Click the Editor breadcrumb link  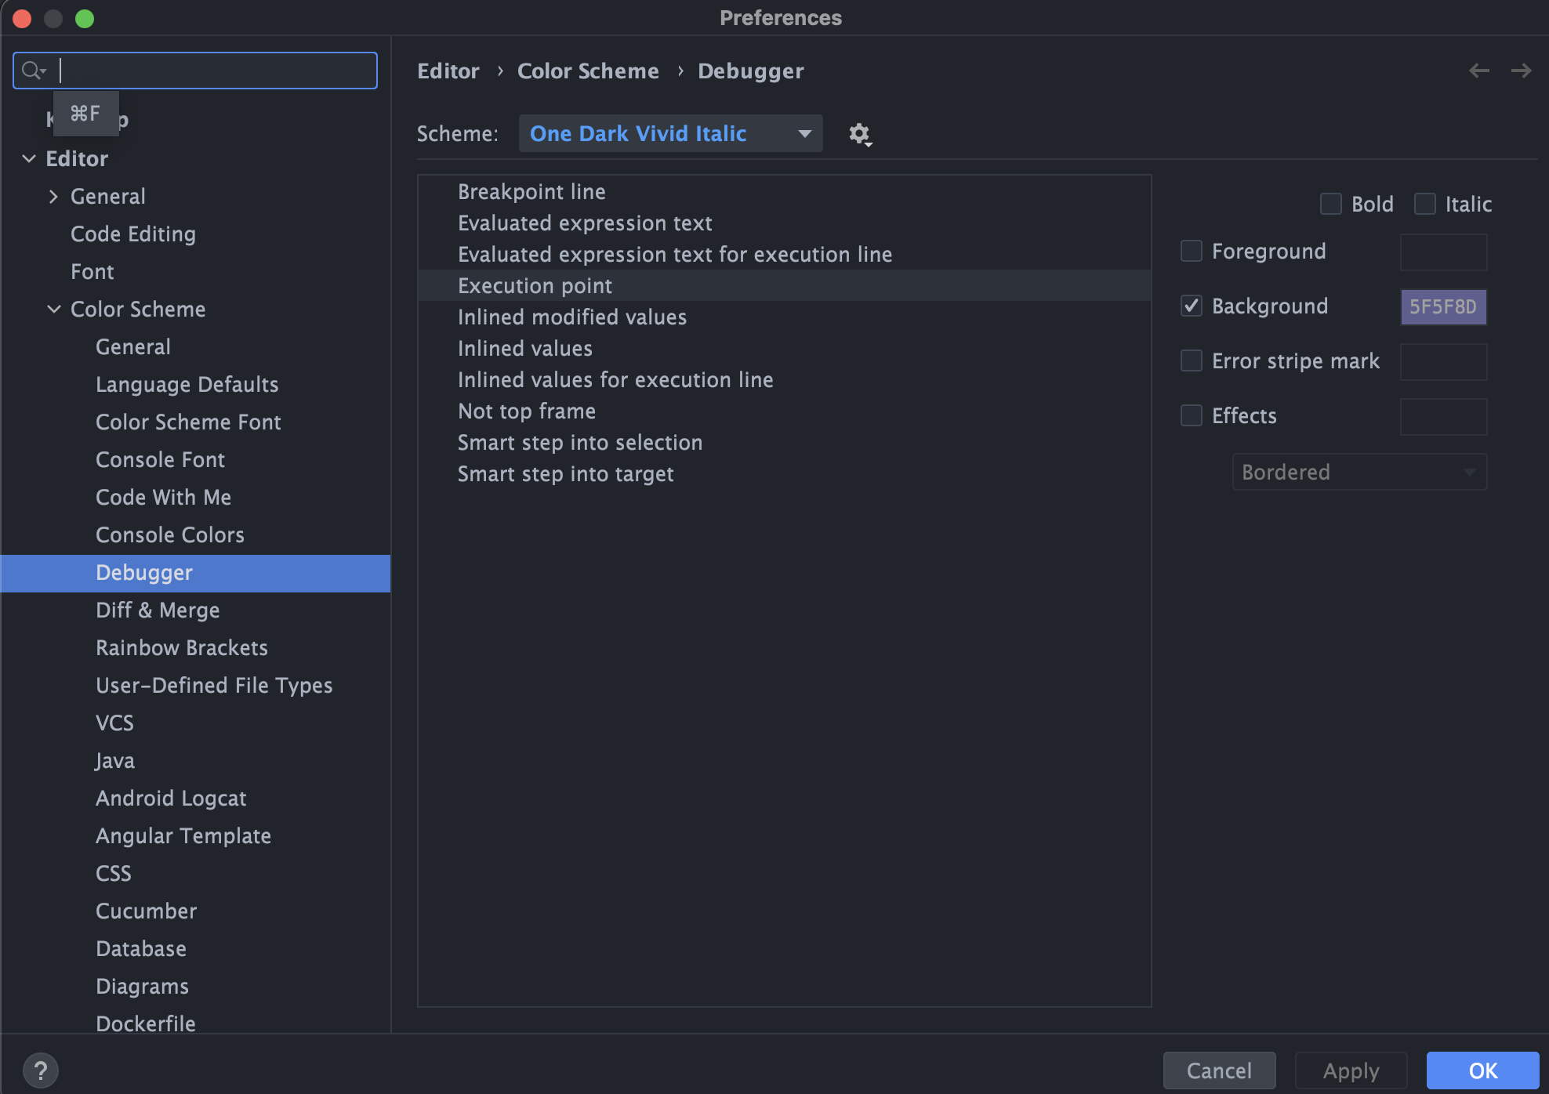point(448,71)
